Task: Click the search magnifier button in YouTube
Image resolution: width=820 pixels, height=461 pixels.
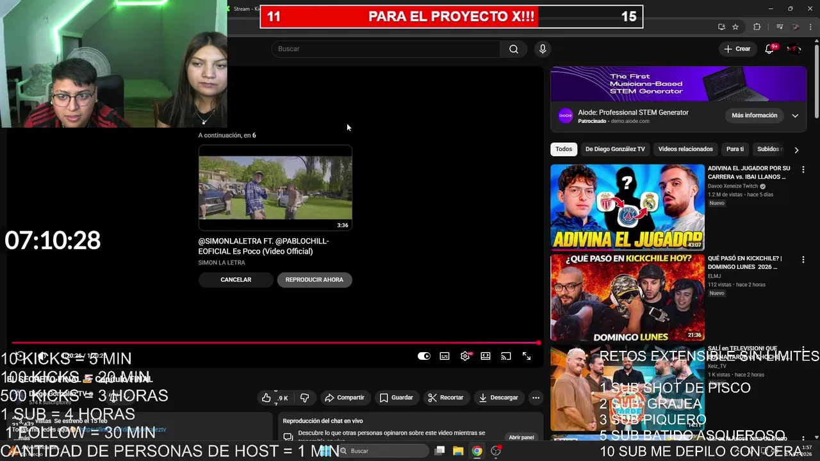Action: (x=514, y=49)
